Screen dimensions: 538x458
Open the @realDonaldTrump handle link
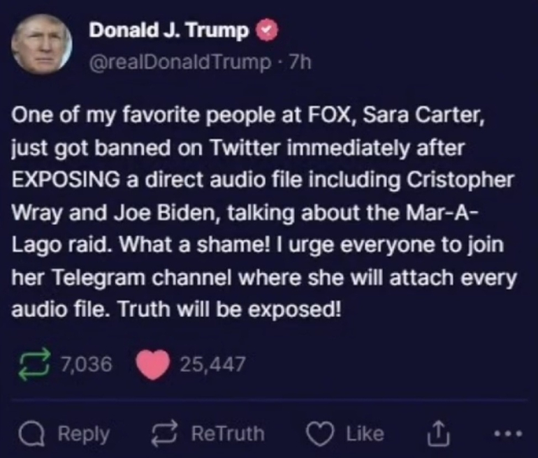(x=180, y=62)
